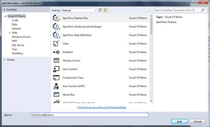Click the SpecFlow Step Definition text
The height and width of the screenshot is (127, 210).
77,35
